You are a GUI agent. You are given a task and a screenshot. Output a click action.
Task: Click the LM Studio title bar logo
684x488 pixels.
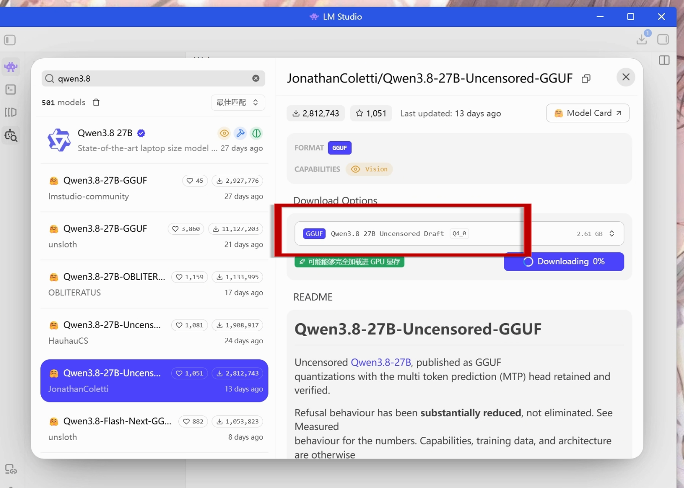(314, 17)
